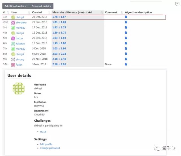Expand the Additional metrics dropdown
Image resolution: width=181 pixels, height=156 pixels.
pyautogui.click(x=16, y=6)
